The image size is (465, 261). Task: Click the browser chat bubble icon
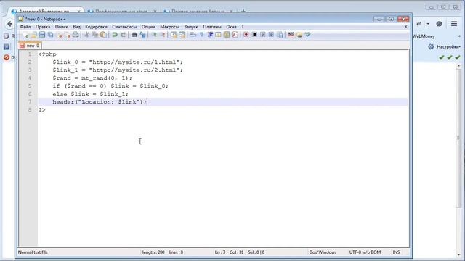tap(439, 24)
